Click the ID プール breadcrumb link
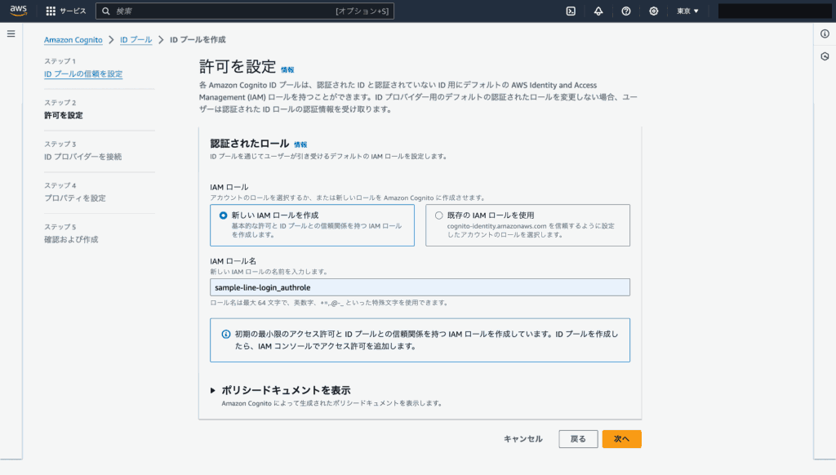The width and height of the screenshot is (836, 475). pyautogui.click(x=136, y=39)
